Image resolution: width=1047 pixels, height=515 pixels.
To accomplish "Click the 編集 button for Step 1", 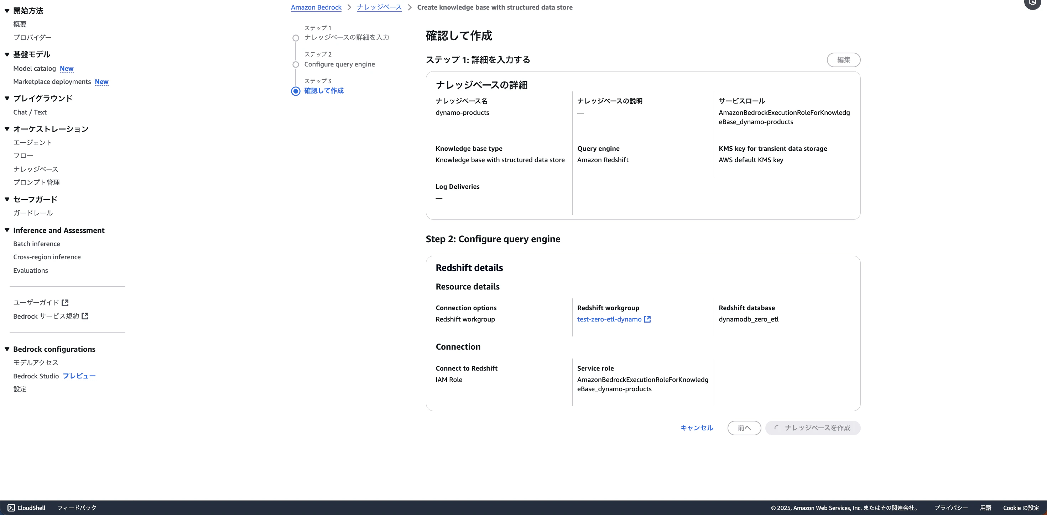I will coord(843,60).
